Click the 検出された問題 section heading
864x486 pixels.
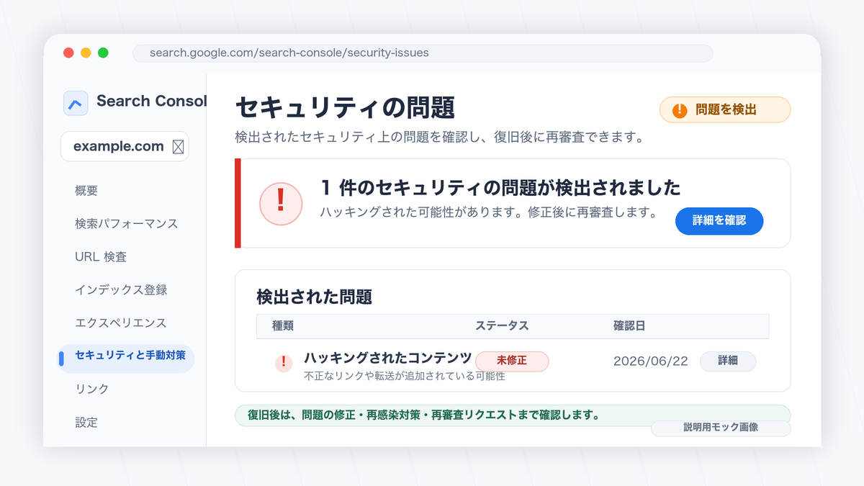tap(315, 297)
